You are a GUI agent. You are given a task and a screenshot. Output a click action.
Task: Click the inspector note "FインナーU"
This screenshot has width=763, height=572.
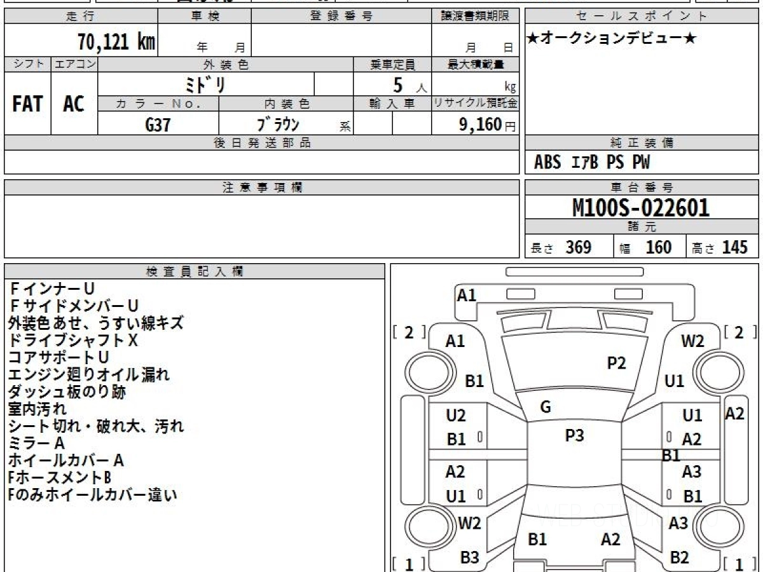(x=51, y=289)
